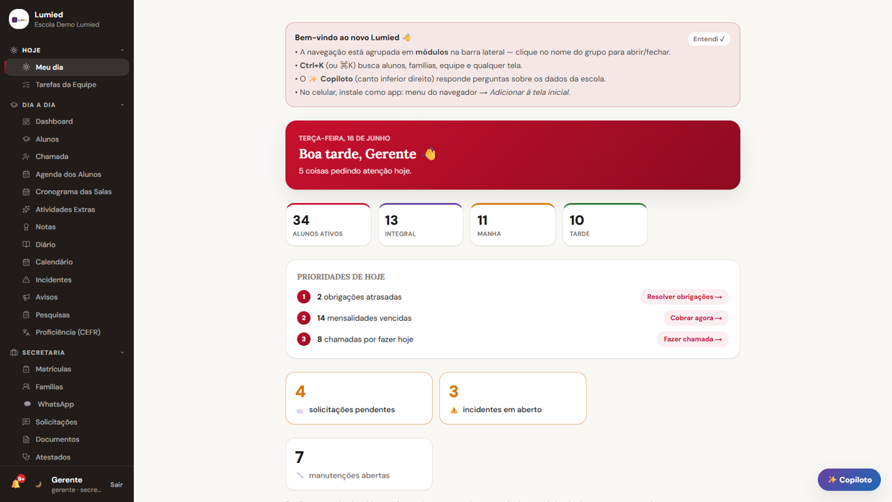Open the 34 Alunos Ativos card
The height and width of the screenshot is (502, 892).
[328, 225]
